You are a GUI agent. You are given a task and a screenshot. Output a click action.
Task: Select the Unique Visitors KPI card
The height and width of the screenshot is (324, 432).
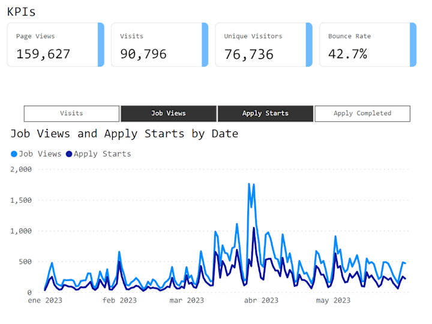(264, 44)
